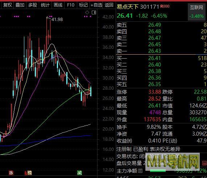This screenshot has width=207, height=178.
Task: Open the 复权 menu
Action: [7, 5]
